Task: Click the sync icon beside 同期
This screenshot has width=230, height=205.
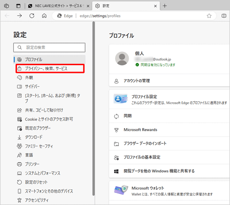Action: tap(116, 116)
